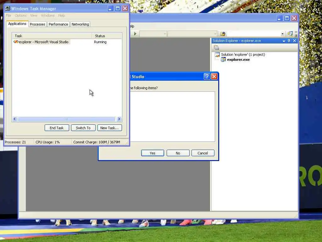Open the Options menu in Task Manager
Viewport: 322px width, 242px height.
[x=20, y=15]
